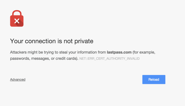Image resolution: width=185 pixels, height=106 pixels.
Task: Click the word 'connection' in the heading
Action: click(40, 41)
